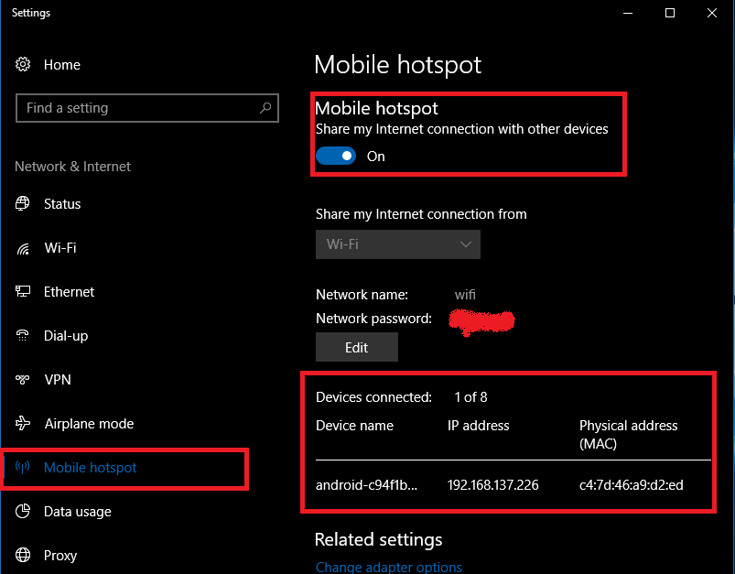Navigate to Home from the sidebar
Image resolution: width=735 pixels, height=574 pixels.
tap(61, 64)
